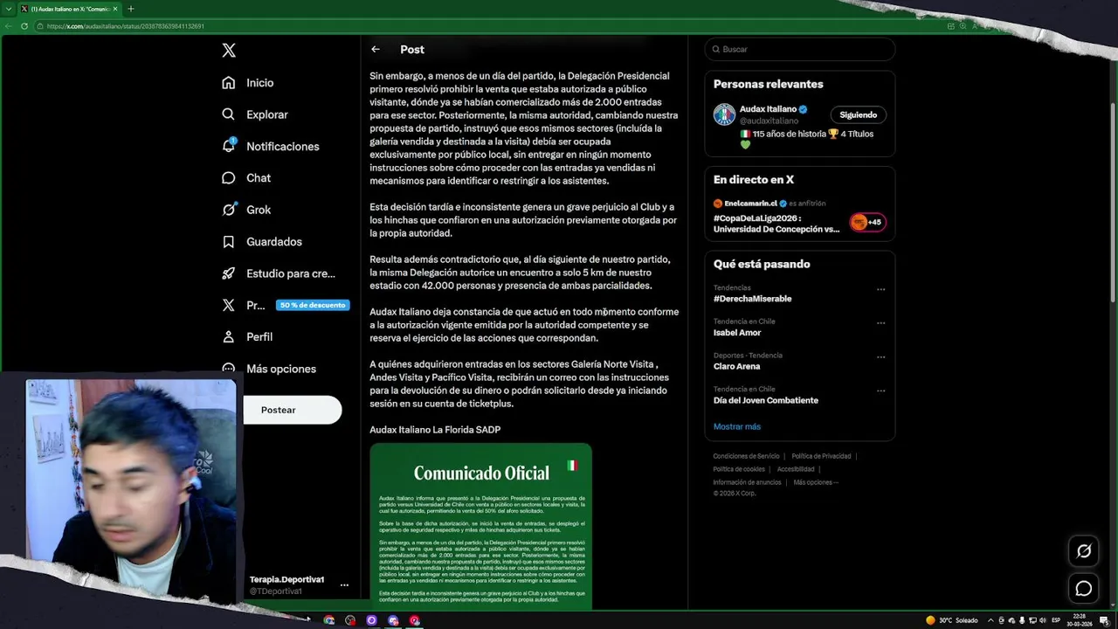
Task: Go back with the Post arrow
Action: coord(376,50)
